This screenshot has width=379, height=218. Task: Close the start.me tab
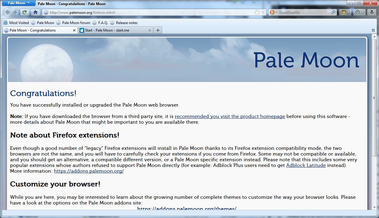point(150,30)
